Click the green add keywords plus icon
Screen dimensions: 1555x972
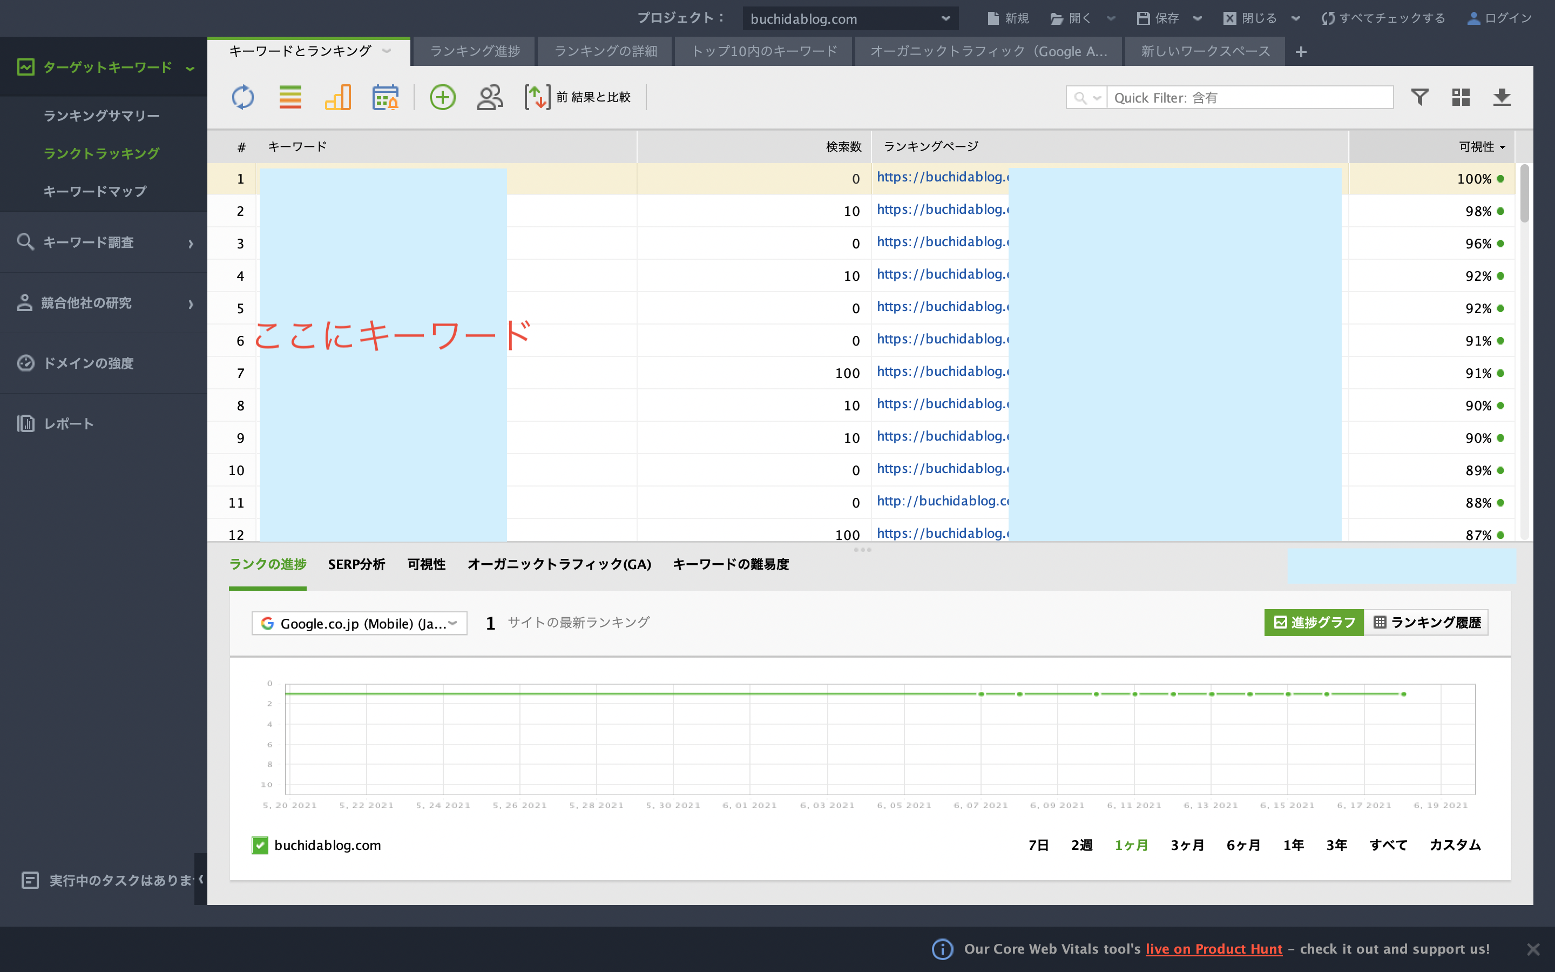click(x=442, y=98)
